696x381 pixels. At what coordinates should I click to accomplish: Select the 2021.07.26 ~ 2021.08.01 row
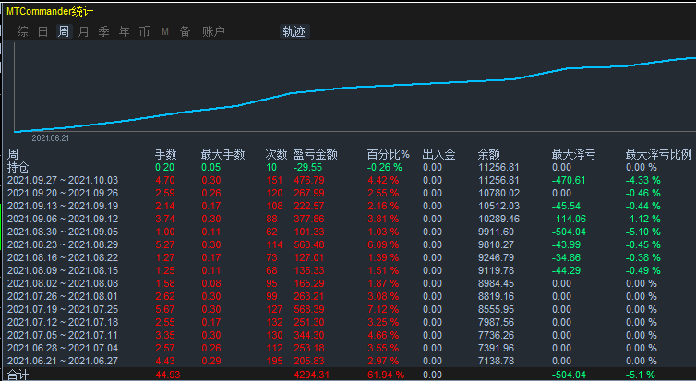point(348,296)
